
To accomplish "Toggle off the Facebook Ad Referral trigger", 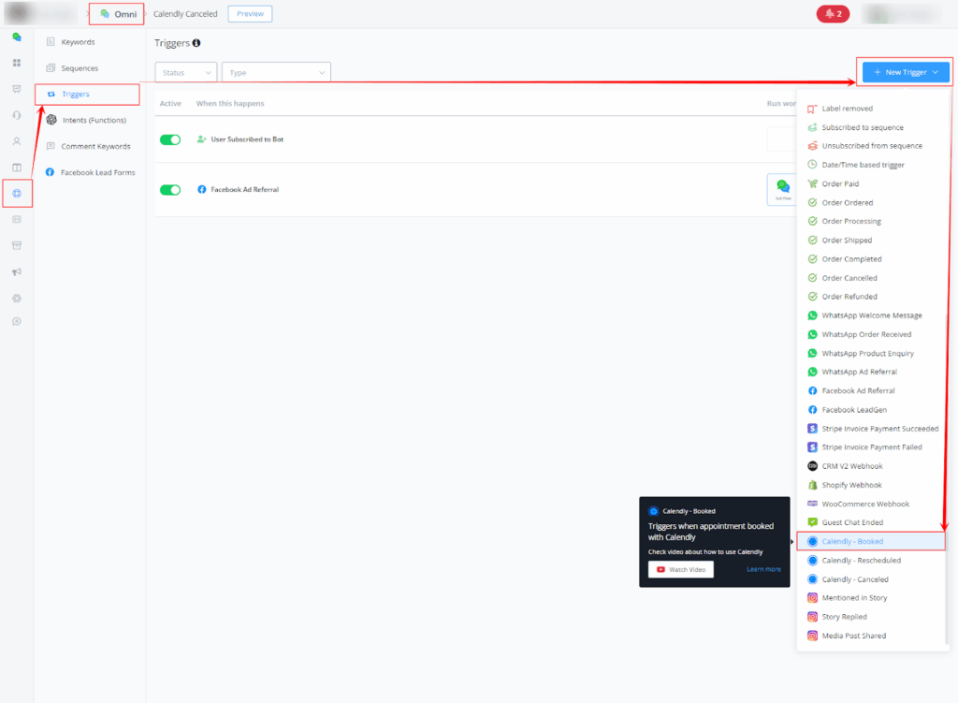I will [170, 190].
